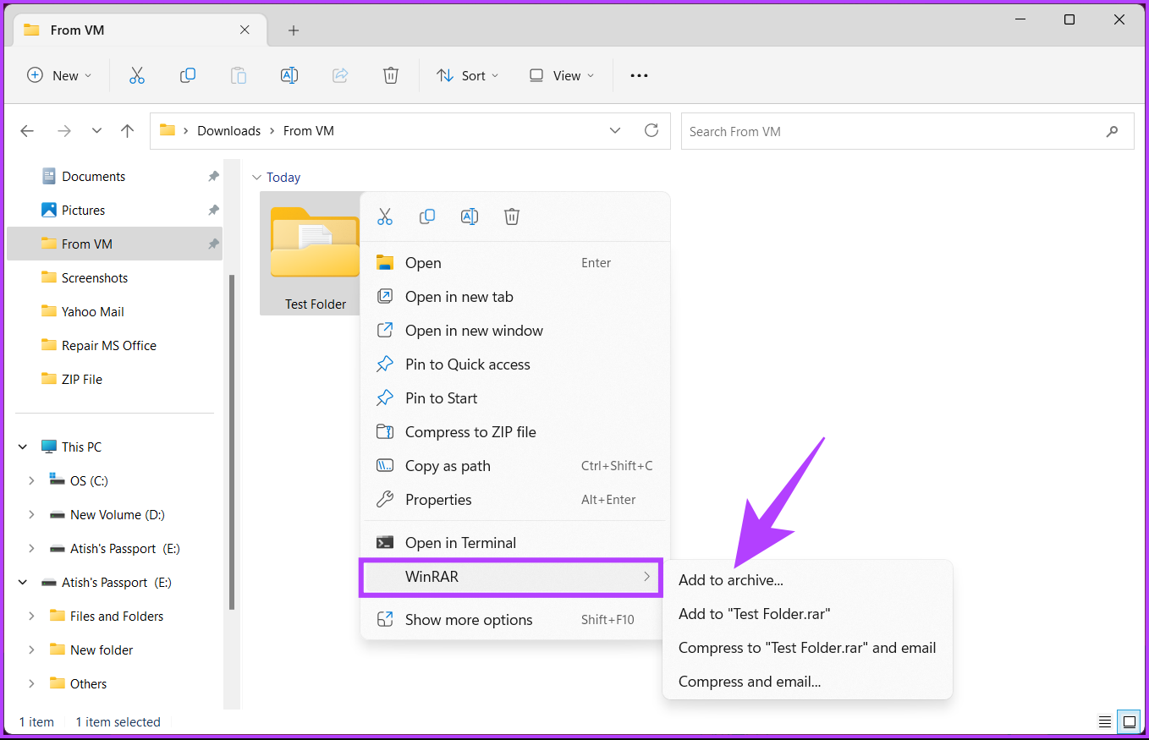
Task: Close the From VM tab
Action: 245,30
